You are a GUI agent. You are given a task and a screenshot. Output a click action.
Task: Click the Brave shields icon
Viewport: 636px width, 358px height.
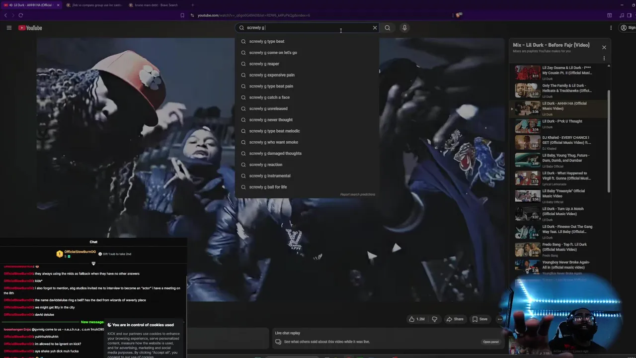click(x=459, y=15)
